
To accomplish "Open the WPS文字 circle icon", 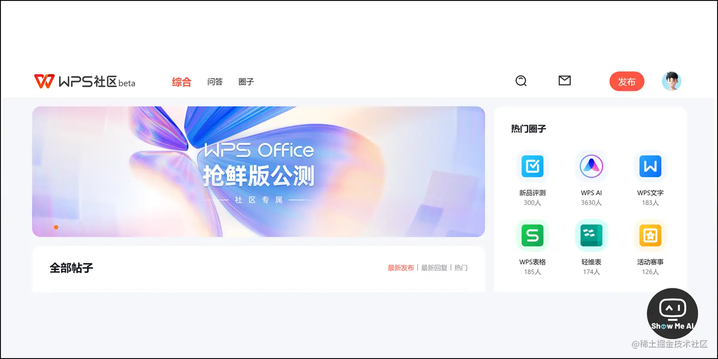I will (650, 166).
